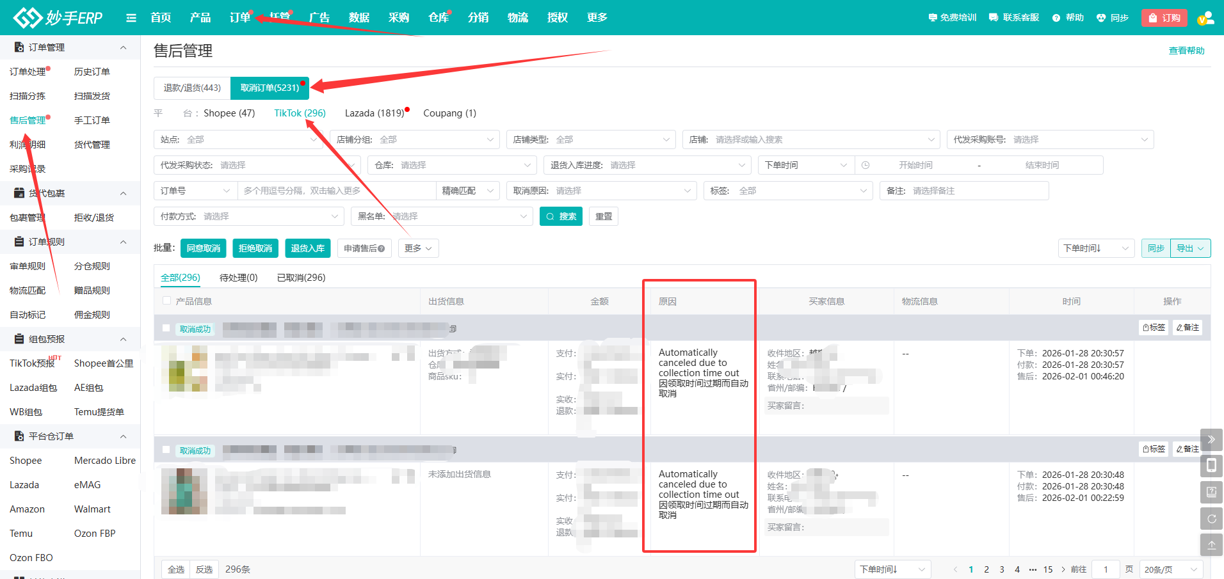Click the 搜索 search button
This screenshot has height=579, width=1224.
(561, 216)
